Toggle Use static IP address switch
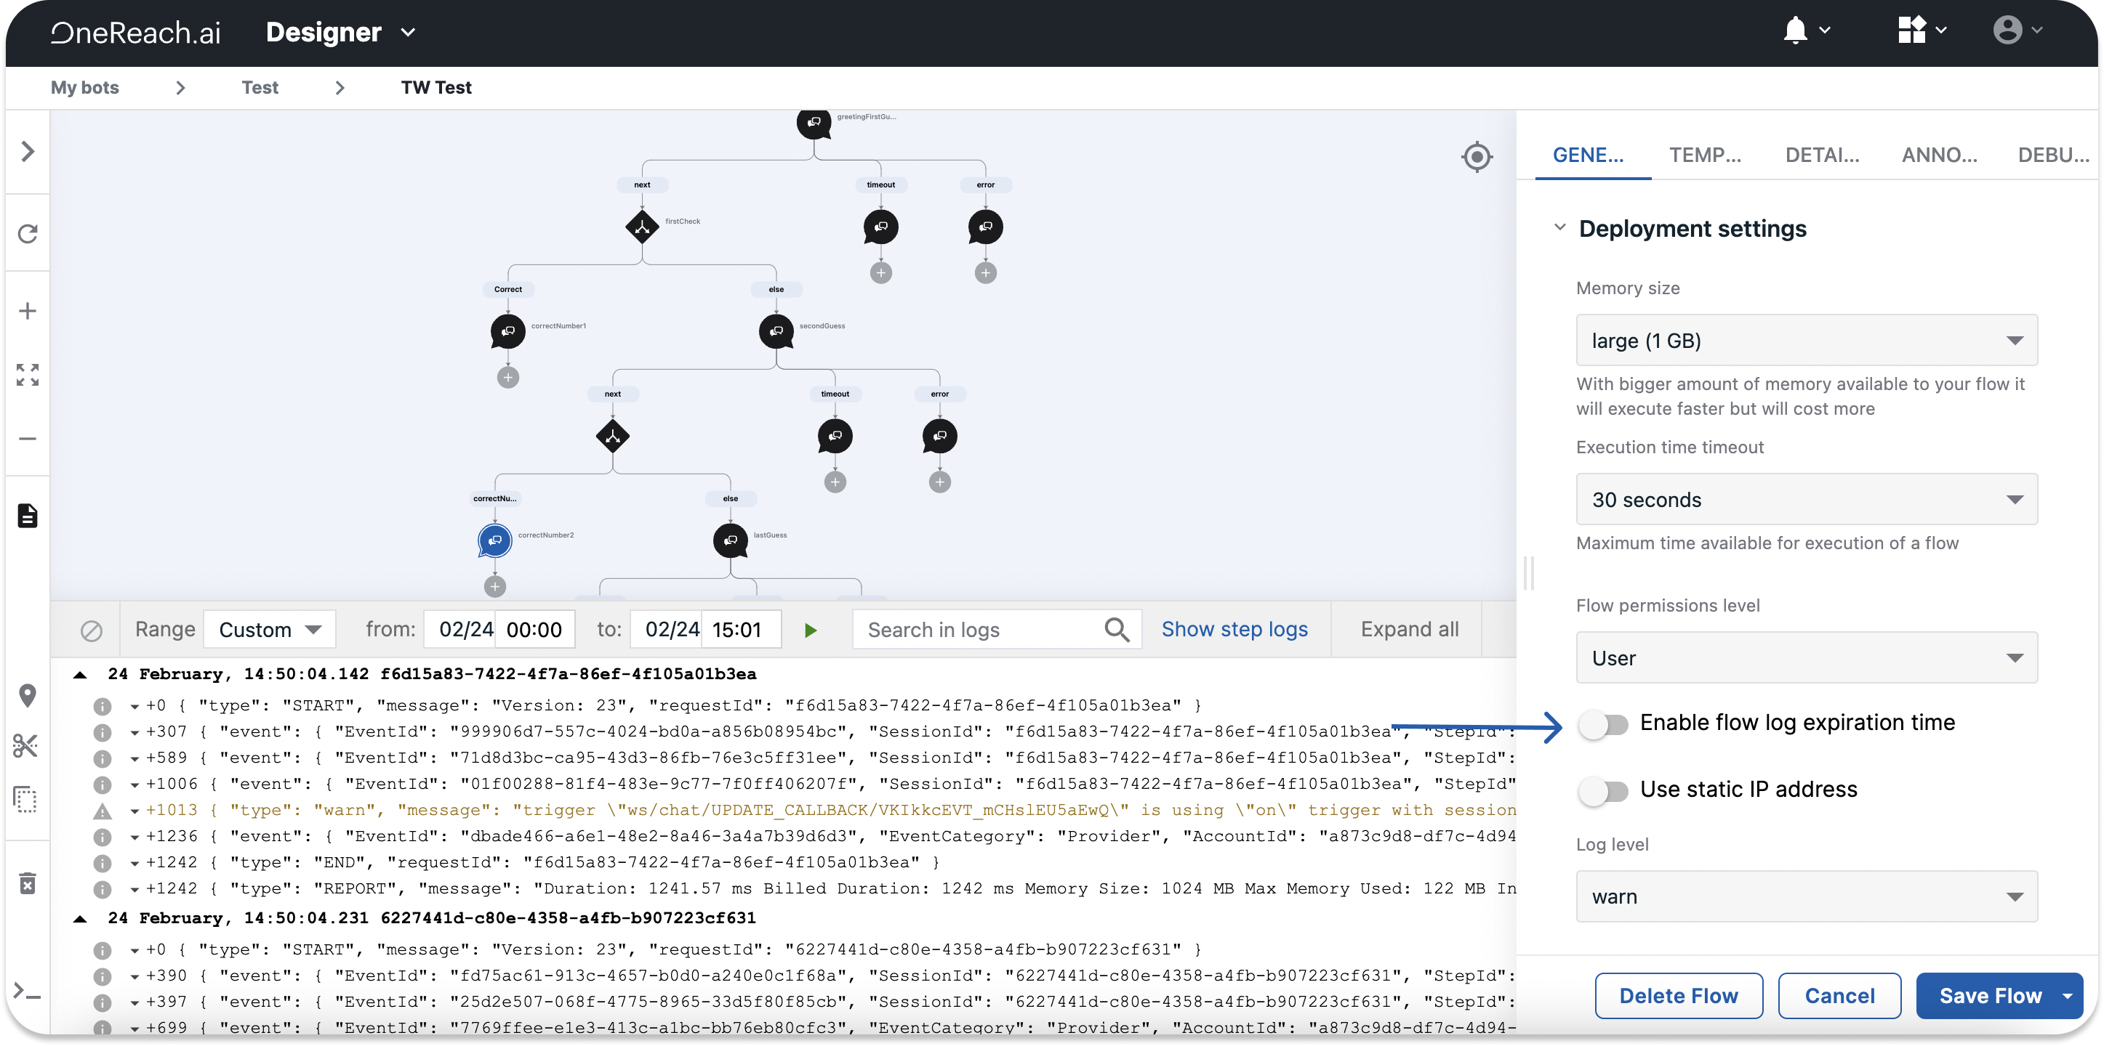 1602,790
